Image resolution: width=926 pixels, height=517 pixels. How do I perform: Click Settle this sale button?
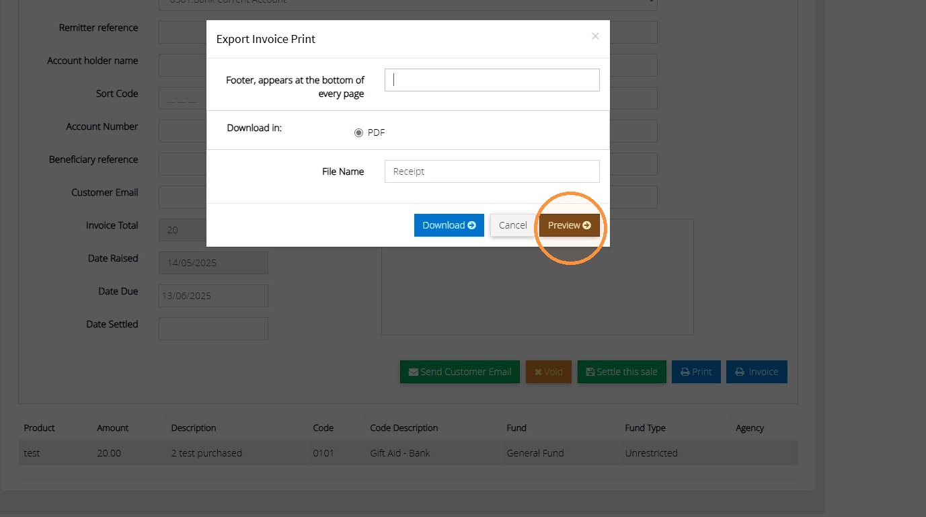point(621,372)
